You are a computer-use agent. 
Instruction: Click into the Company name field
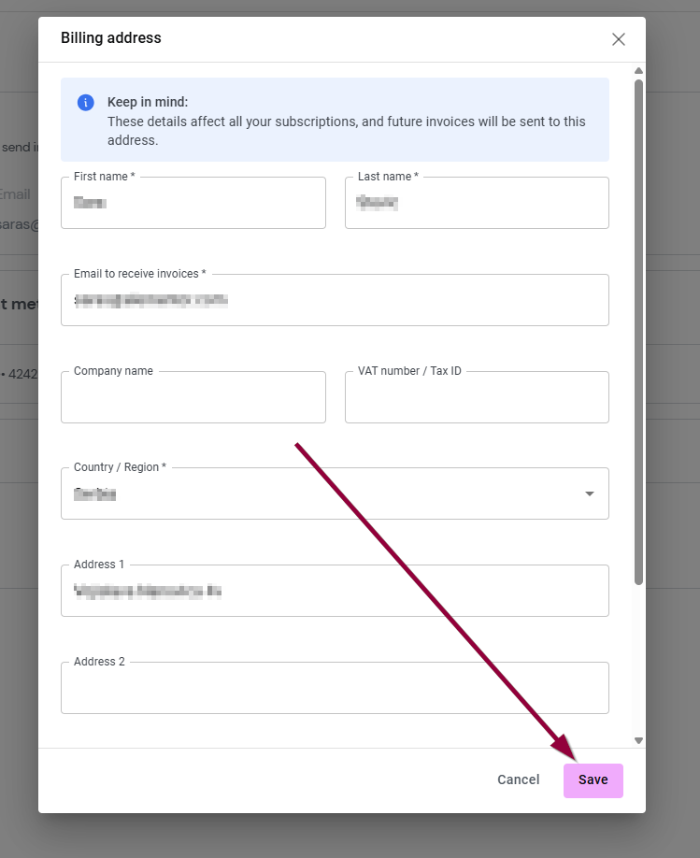pos(193,398)
